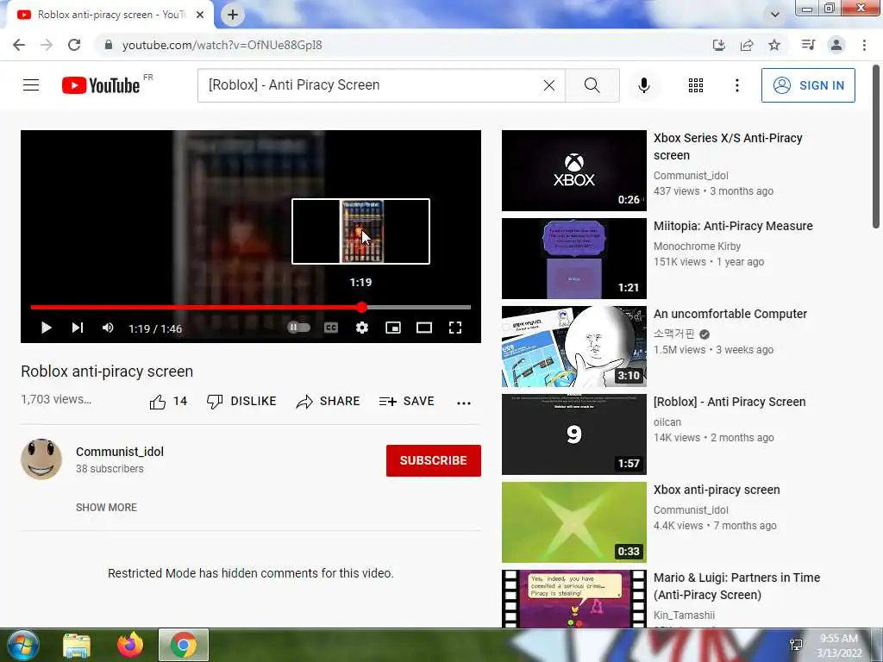Image resolution: width=883 pixels, height=662 pixels.
Task: Switch to theater mode
Action: point(424,328)
